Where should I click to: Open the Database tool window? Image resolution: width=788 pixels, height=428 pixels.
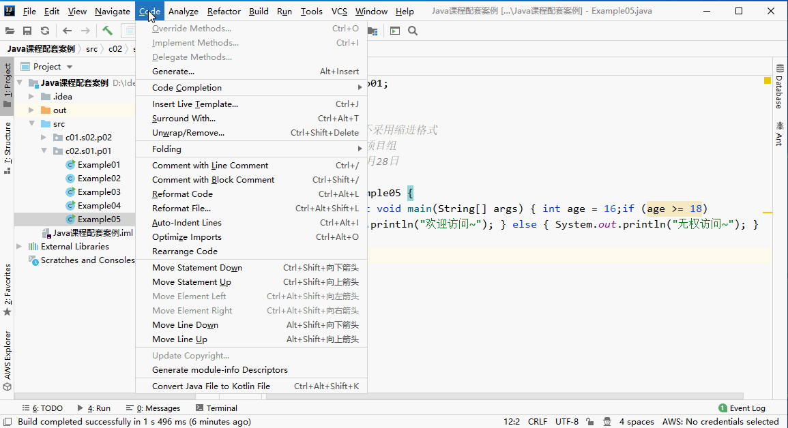[x=779, y=87]
